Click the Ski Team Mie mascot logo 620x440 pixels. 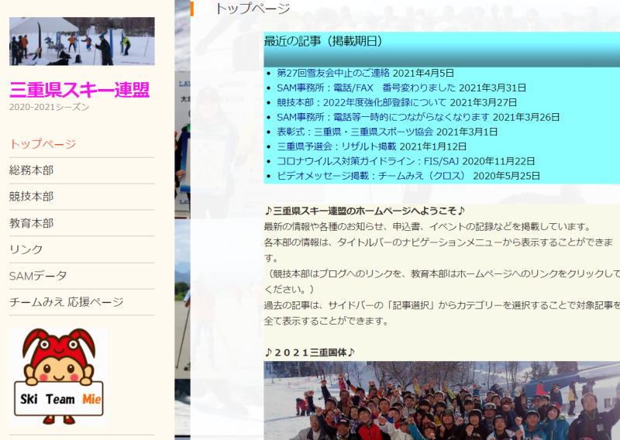[58, 376]
